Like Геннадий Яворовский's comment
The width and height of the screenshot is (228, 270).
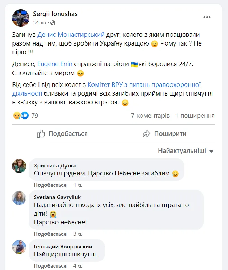[x=50, y=266]
